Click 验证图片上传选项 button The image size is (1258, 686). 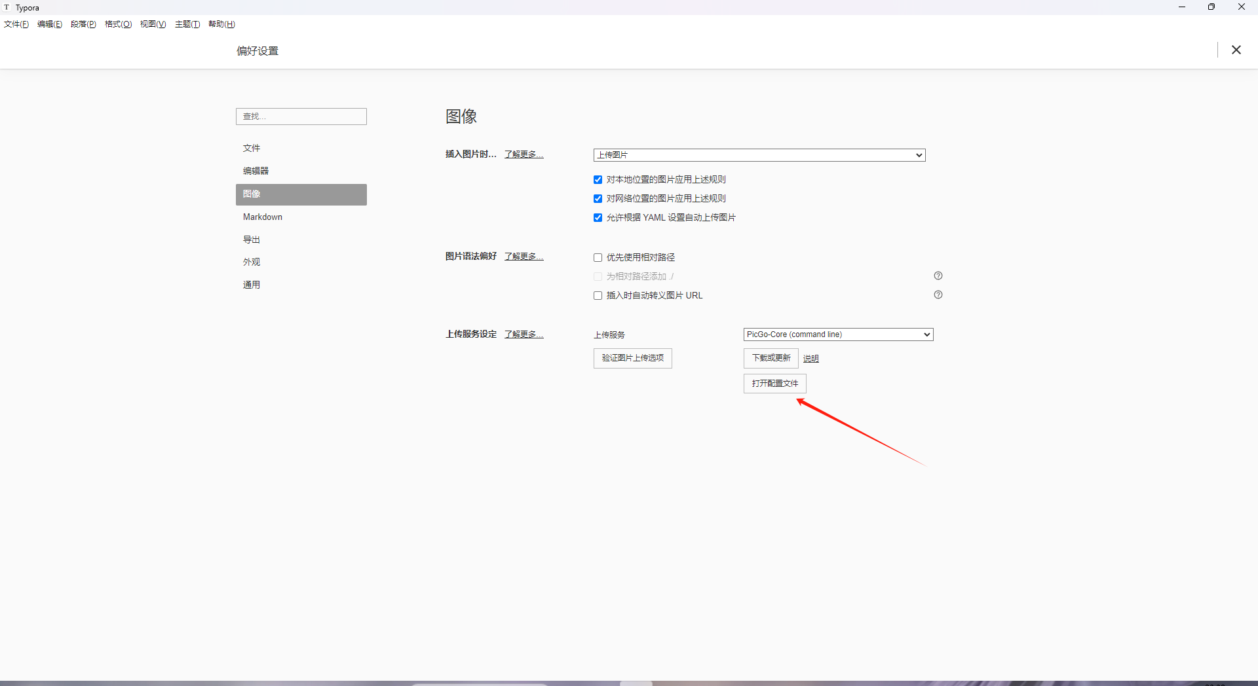click(x=632, y=358)
